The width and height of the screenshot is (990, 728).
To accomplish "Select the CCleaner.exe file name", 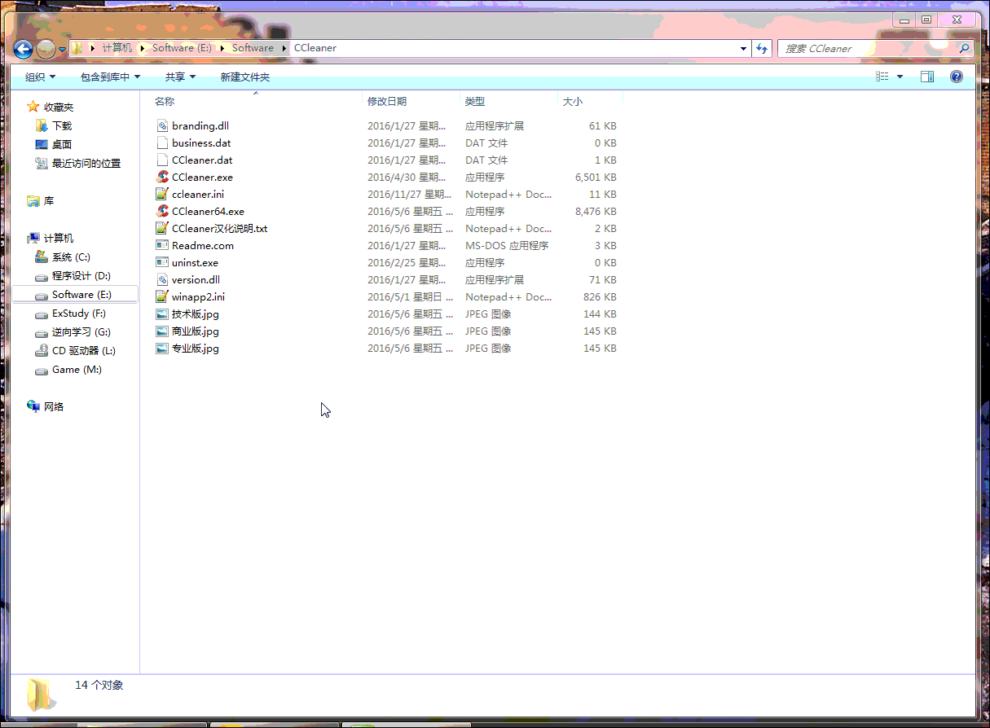I will (202, 177).
